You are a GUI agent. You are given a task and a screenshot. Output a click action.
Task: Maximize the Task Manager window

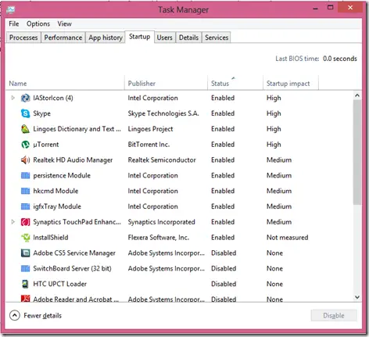[x=330, y=8]
